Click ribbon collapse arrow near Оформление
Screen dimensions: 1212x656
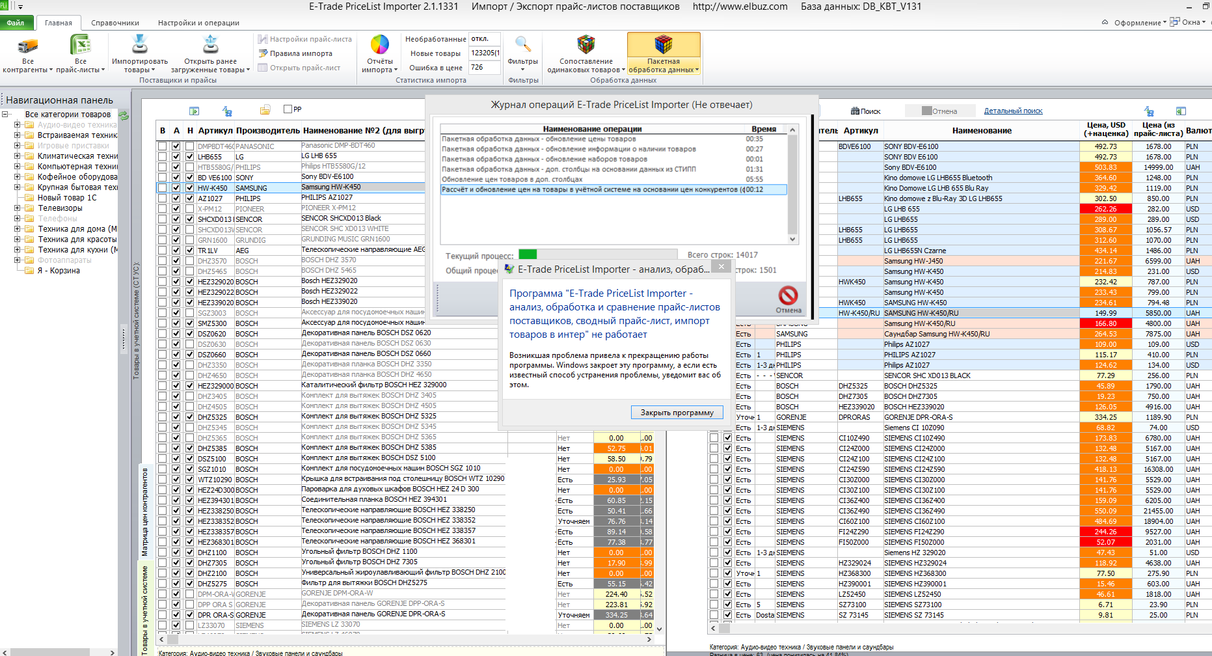click(x=1105, y=22)
